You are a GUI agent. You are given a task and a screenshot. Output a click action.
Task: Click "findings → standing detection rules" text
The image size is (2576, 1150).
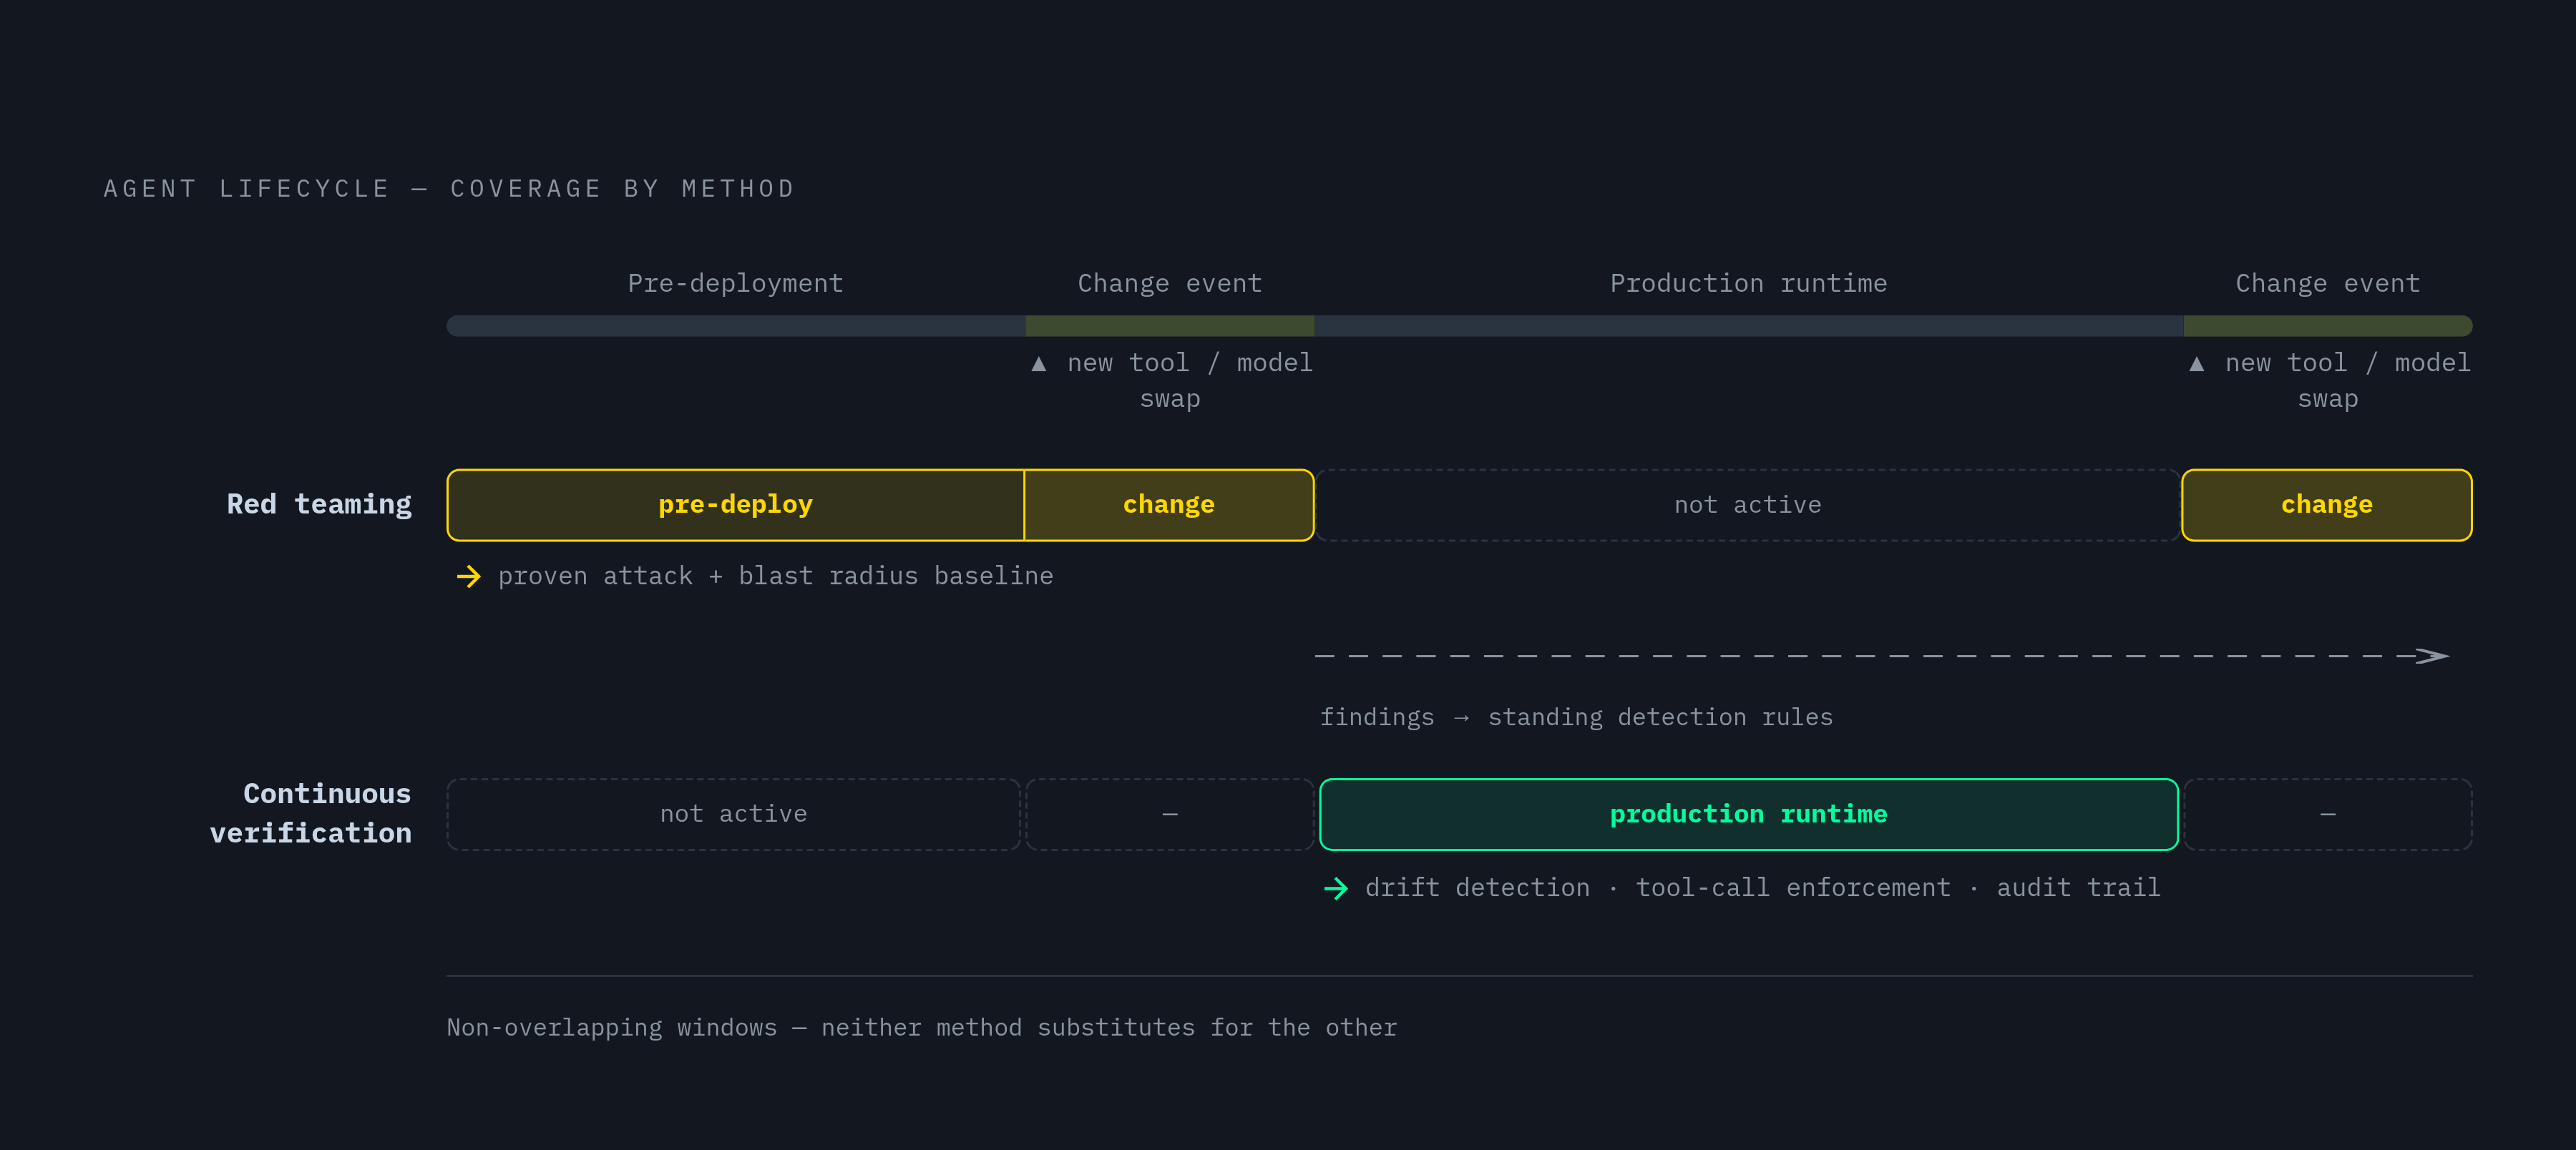[1576, 717]
